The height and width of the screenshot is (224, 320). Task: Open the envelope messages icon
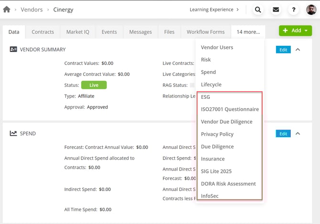click(276, 10)
